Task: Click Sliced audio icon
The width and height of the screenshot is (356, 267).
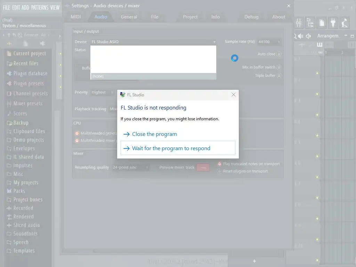Action: (9, 225)
